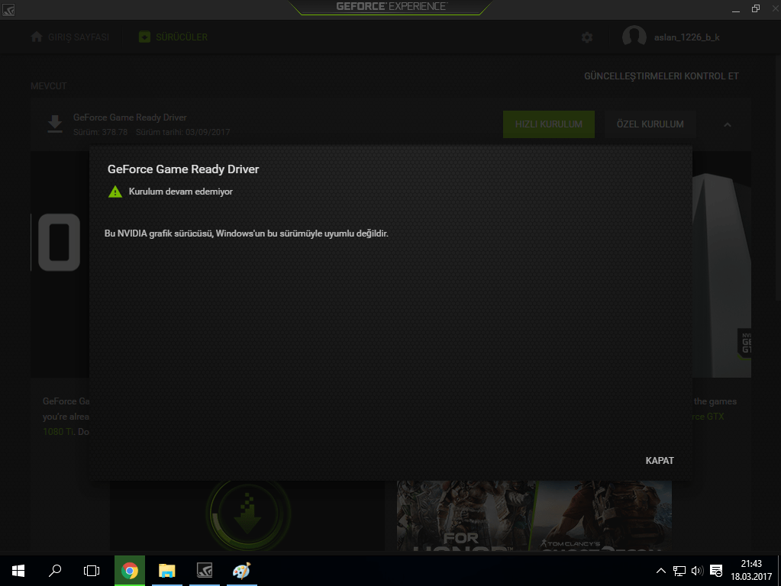Collapse the driver details chevron
This screenshot has height=586, width=781.
728,124
